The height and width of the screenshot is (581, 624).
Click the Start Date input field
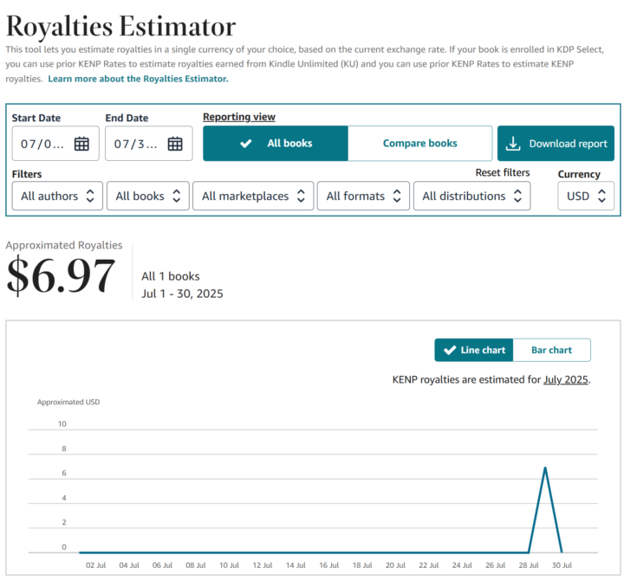[x=55, y=144]
